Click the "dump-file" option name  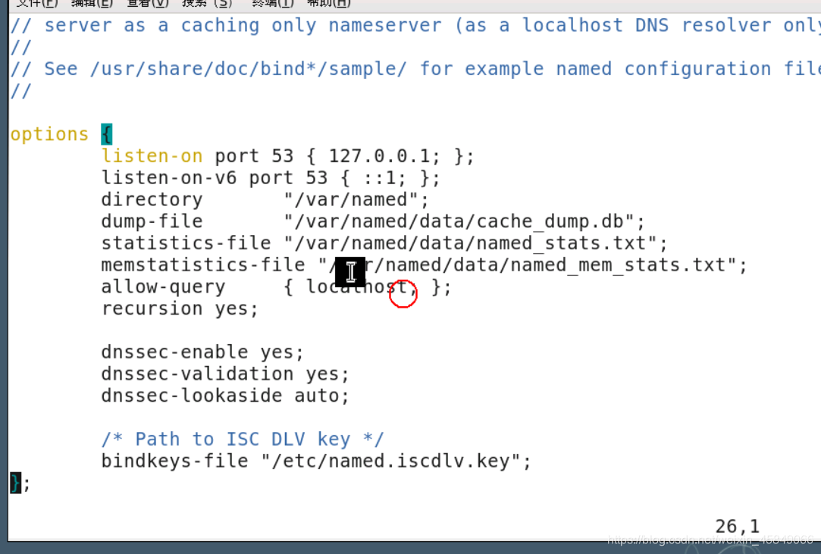click(x=152, y=221)
